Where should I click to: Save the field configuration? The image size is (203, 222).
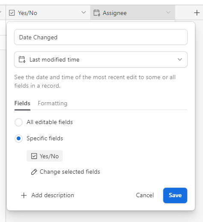click(175, 195)
